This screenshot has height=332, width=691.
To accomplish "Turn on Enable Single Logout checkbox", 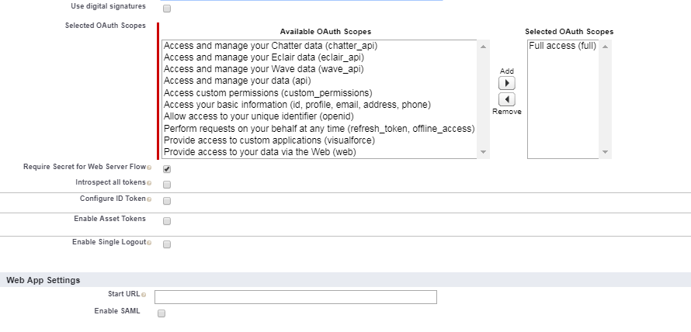I will (167, 244).
